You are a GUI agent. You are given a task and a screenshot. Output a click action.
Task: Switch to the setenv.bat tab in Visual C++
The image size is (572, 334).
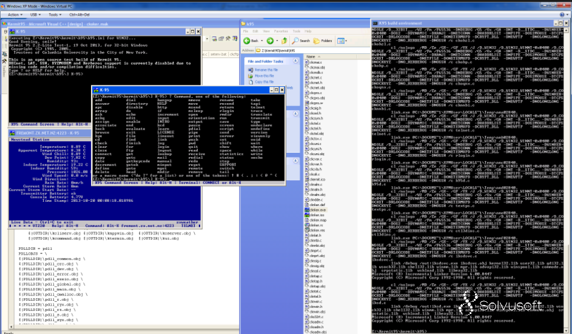pyautogui.click(x=218, y=54)
